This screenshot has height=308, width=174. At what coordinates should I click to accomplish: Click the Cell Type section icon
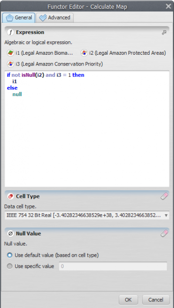coord(10,196)
